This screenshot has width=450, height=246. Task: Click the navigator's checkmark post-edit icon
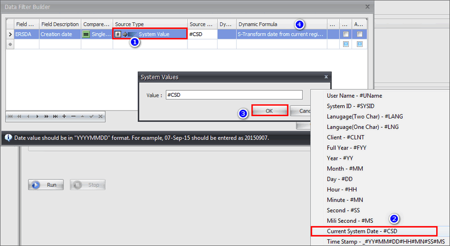coord(92,116)
